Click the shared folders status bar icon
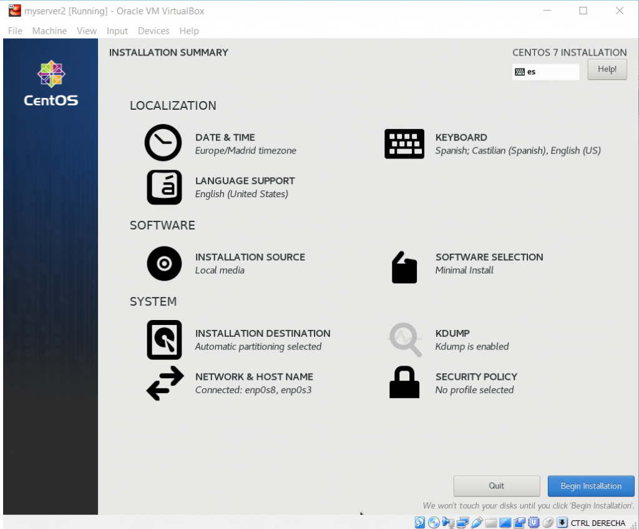The width and height of the screenshot is (639, 529). [491, 523]
